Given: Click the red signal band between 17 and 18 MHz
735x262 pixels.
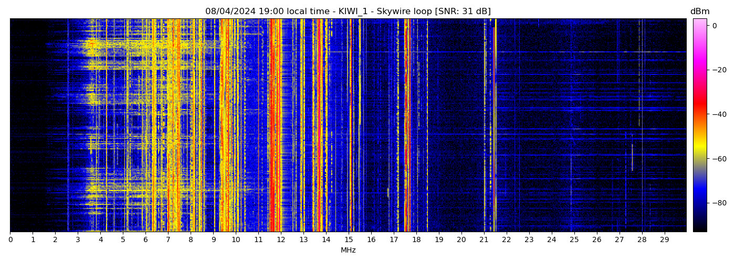Looking at the screenshot, I should click(x=407, y=126).
